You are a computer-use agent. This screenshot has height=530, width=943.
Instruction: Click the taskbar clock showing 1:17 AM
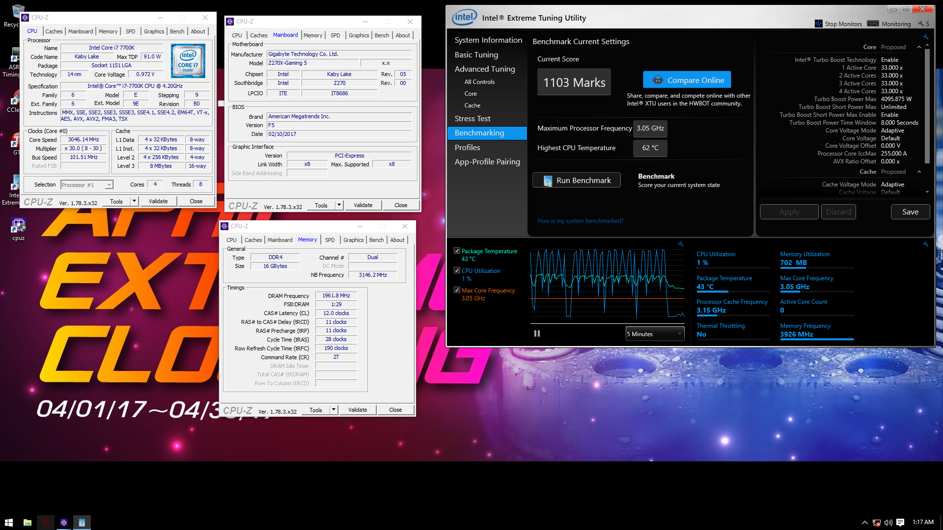pyautogui.click(x=923, y=522)
